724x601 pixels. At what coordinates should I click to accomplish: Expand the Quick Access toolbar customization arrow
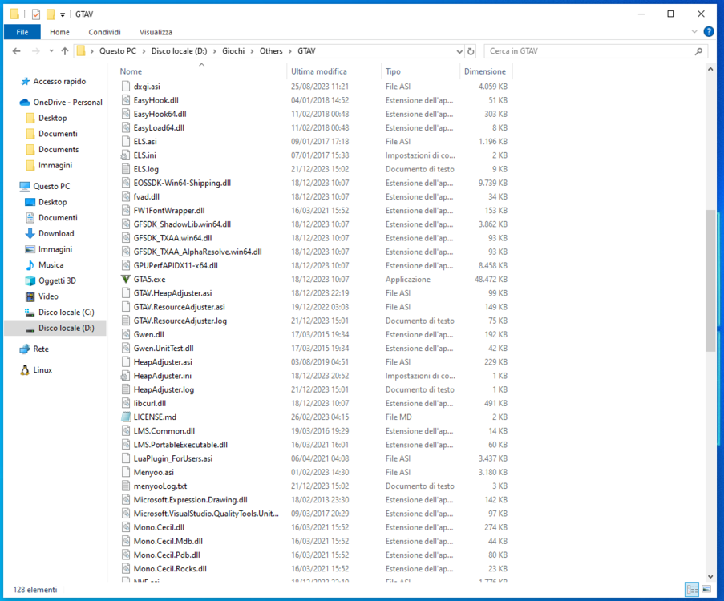click(62, 14)
